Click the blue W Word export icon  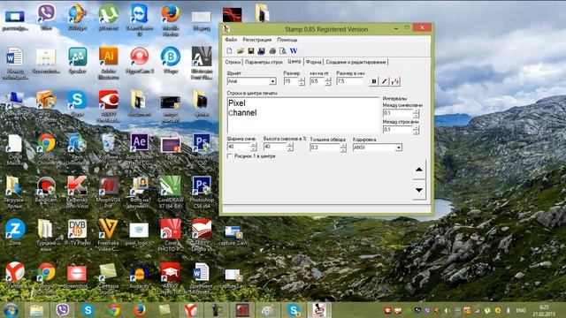(294, 51)
